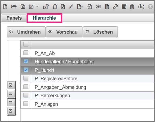155x122 pixels.
Task: Click the Löschen button
Action: click(100, 32)
